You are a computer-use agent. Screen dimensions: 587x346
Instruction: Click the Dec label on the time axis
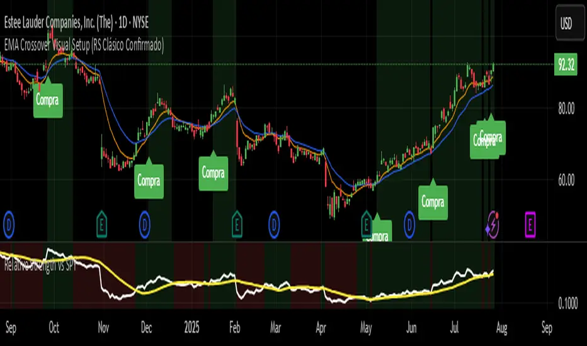pos(146,328)
